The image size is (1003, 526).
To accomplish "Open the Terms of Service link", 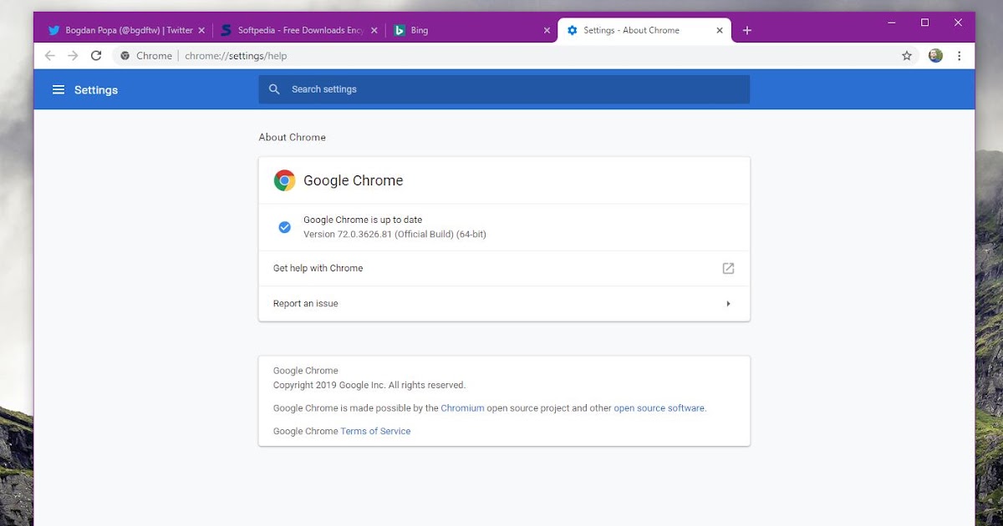I will [375, 431].
